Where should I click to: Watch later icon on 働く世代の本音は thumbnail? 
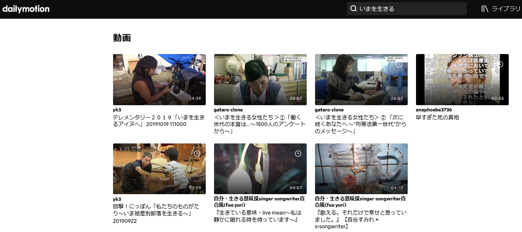pyautogui.click(x=298, y=64)
